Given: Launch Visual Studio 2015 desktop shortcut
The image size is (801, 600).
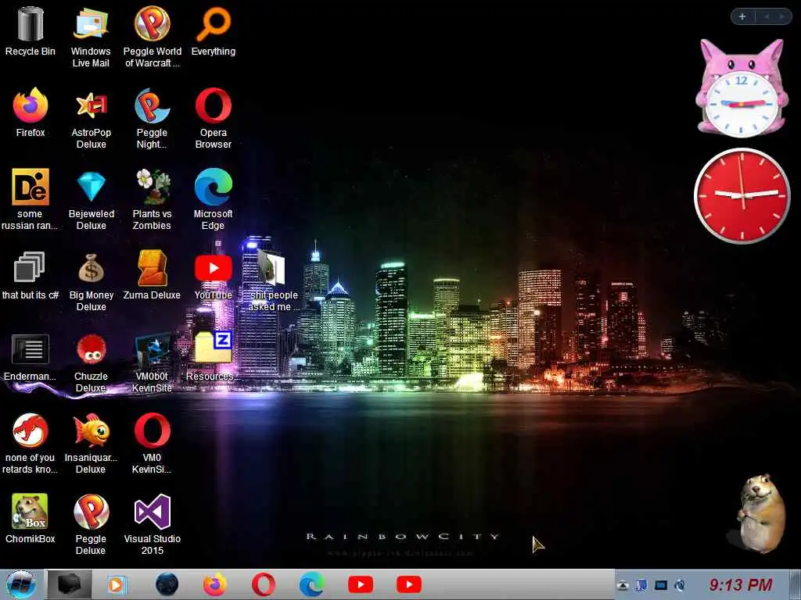Looking at the screenshot, I should click(153, 524).
